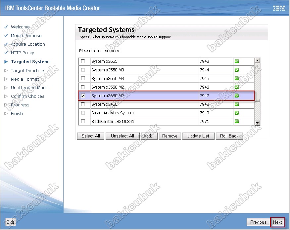The height and width of the screenshot is (230, 290).
Task: Check the BladeCenter LS21/LS41 checkbox
Action: (x=83, y=121)
